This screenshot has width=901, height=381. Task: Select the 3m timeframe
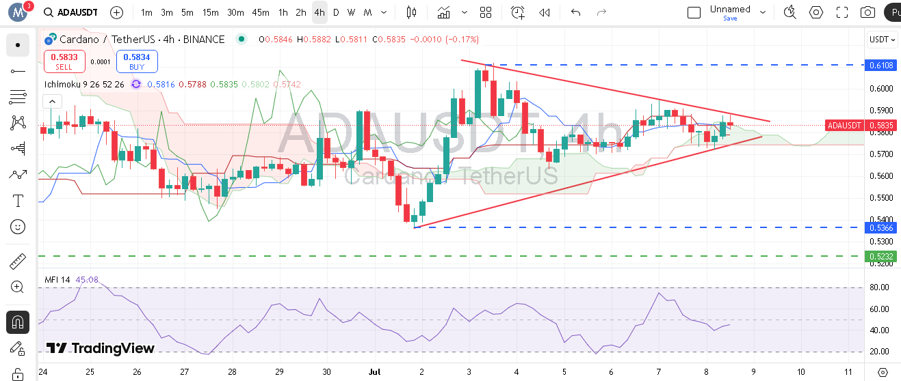[x=167, y=12]
